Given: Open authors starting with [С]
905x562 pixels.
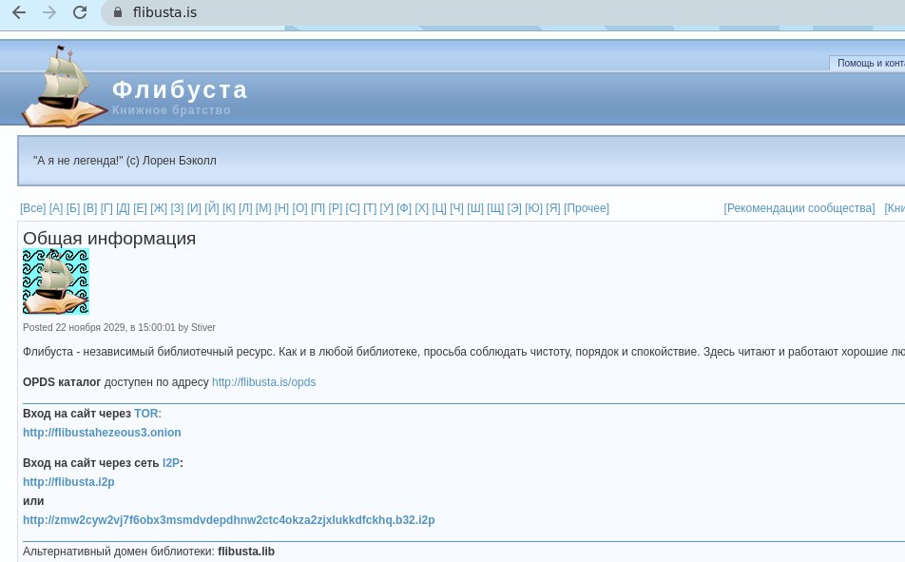Looking at the screenshot, I should [353, 208].
